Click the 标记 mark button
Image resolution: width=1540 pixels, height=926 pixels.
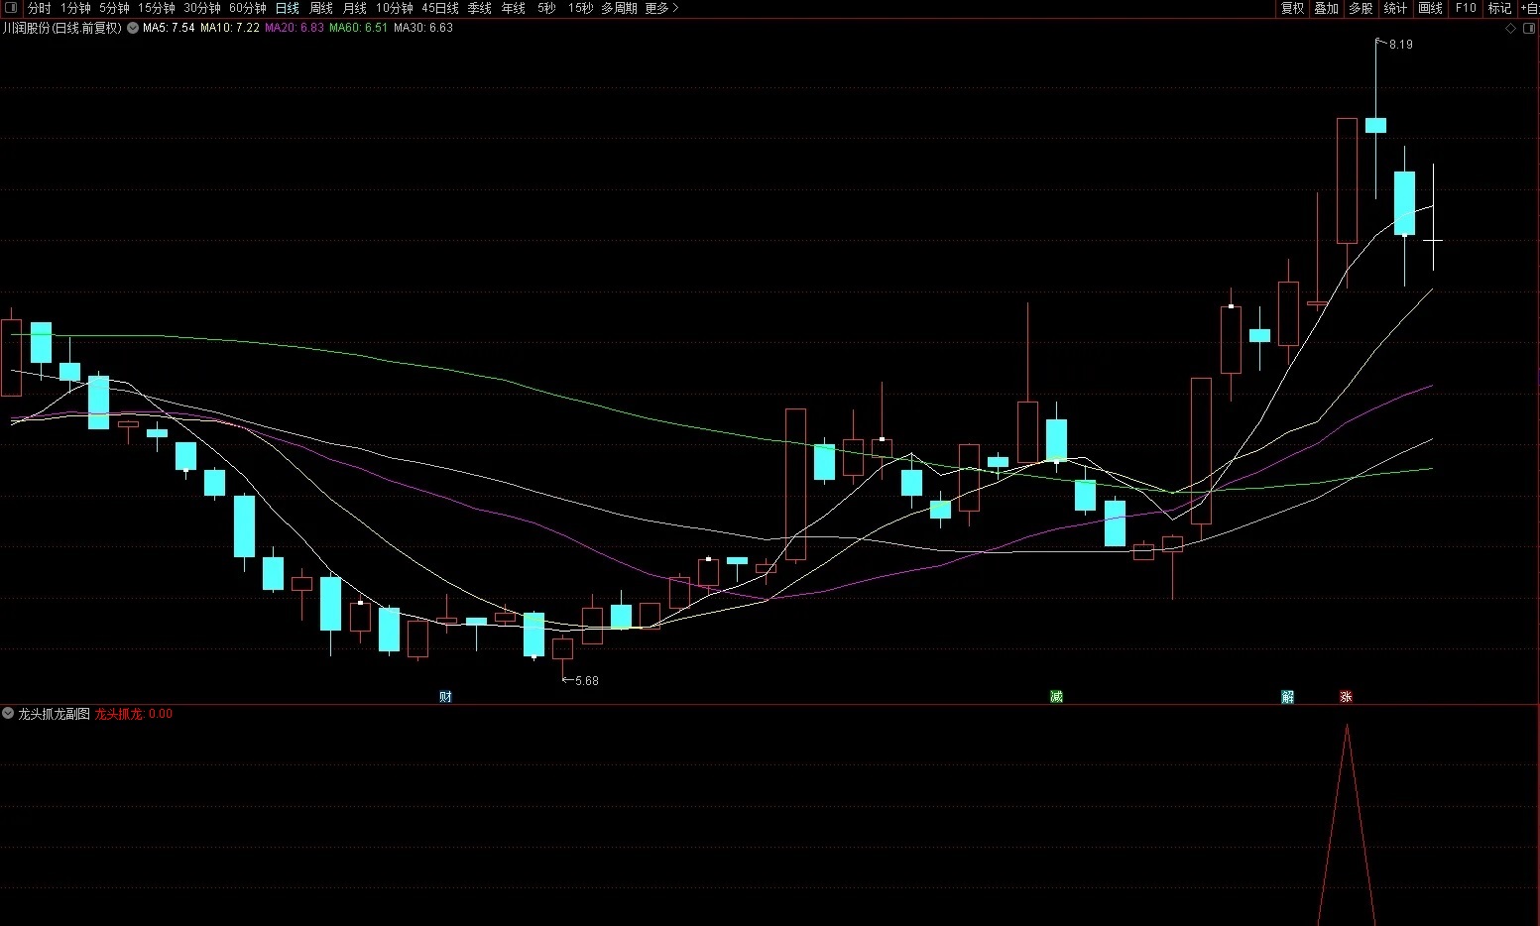click(1500, 8)
